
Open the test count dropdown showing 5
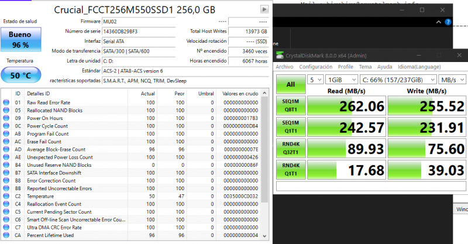315,80
